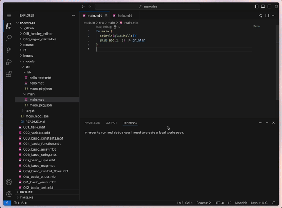Open the notifications bell
Viewport: 282px width, 208px height.
coord(274,203)
